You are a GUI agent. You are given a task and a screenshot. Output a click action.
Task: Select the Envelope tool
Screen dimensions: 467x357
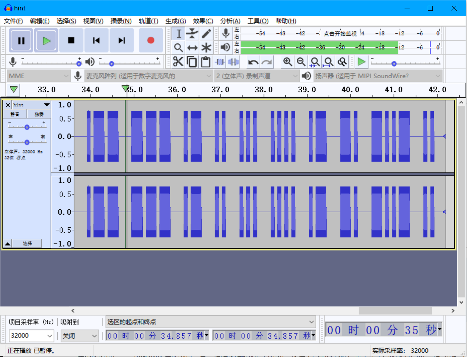coord(192,34)
